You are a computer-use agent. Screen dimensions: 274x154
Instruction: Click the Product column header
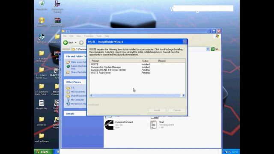115,61
